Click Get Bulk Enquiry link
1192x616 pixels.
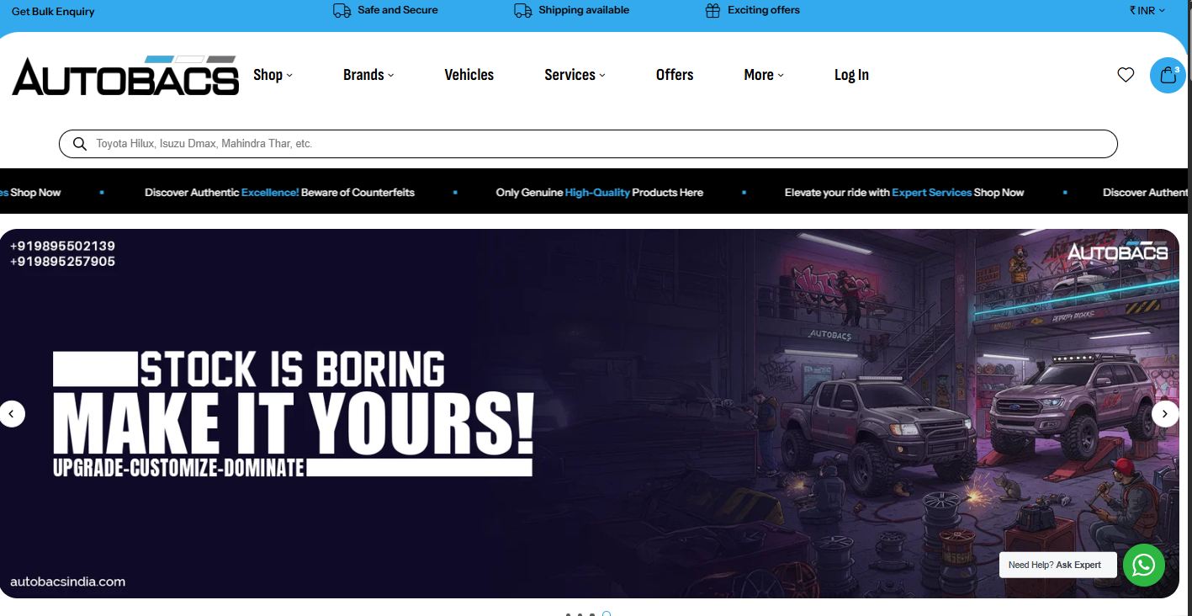click(53, 12)
